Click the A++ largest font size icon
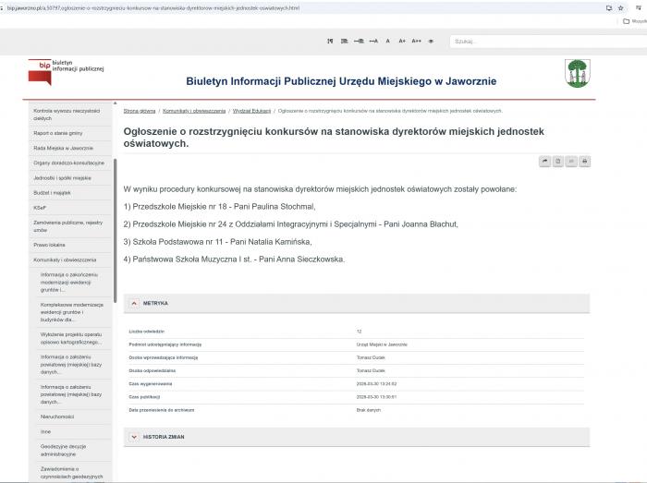647x483 pixels. (416, 42)
